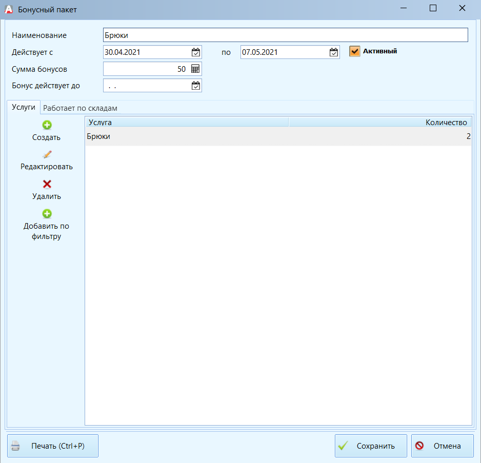
Task: Switch to the Услуги tab
Action: [x=24, y=107]
